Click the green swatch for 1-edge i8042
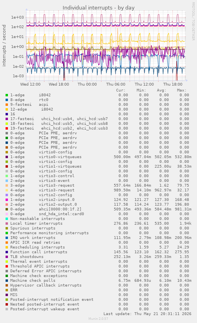Image resolution: width=197 pixels, height=323 pixels. [7, 95]
